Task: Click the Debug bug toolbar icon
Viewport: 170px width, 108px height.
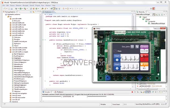Action: point(16,9)
